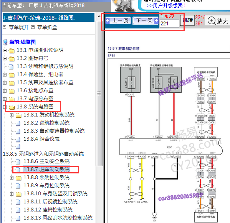This screenshot has height=223, width=230.
Task: Click 菜单展开 to expand all menus
Action: (19, 27)
